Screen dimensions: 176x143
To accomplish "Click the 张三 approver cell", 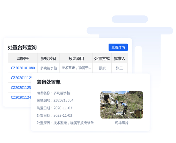I will pos(119,68).
